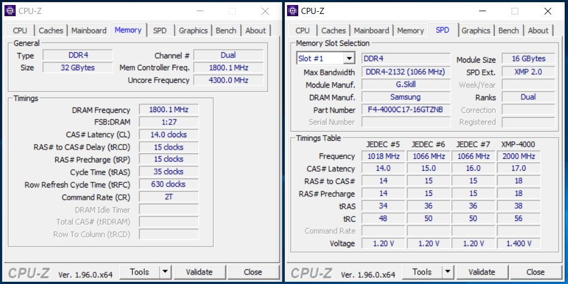The image size is (568, 284).
Task: Click the memory Type field showing DDR4
Action: click(78, 55)
